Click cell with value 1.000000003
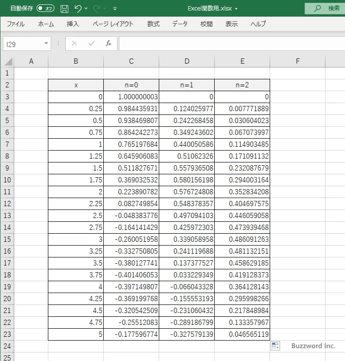 pos(131,97)
